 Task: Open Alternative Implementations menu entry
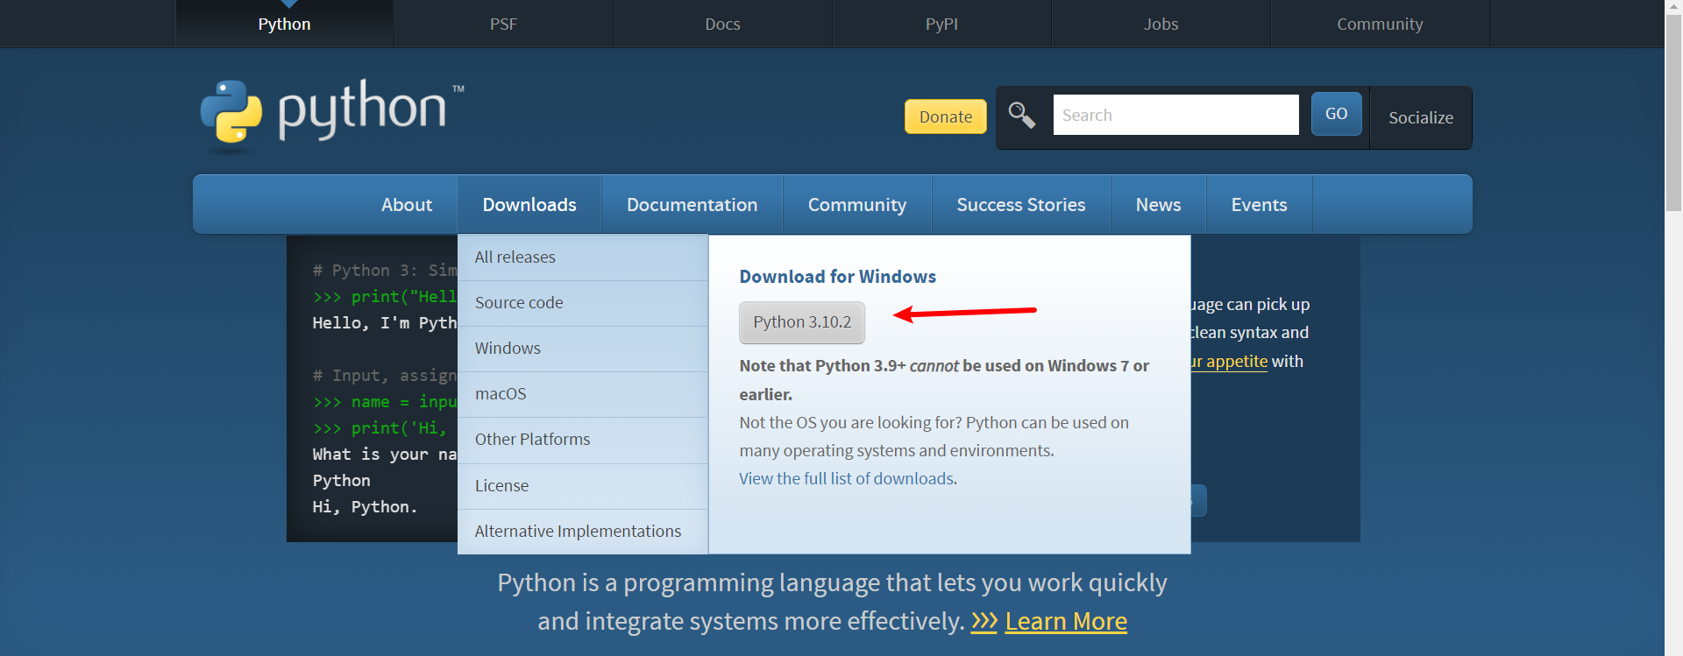[578, 532]
